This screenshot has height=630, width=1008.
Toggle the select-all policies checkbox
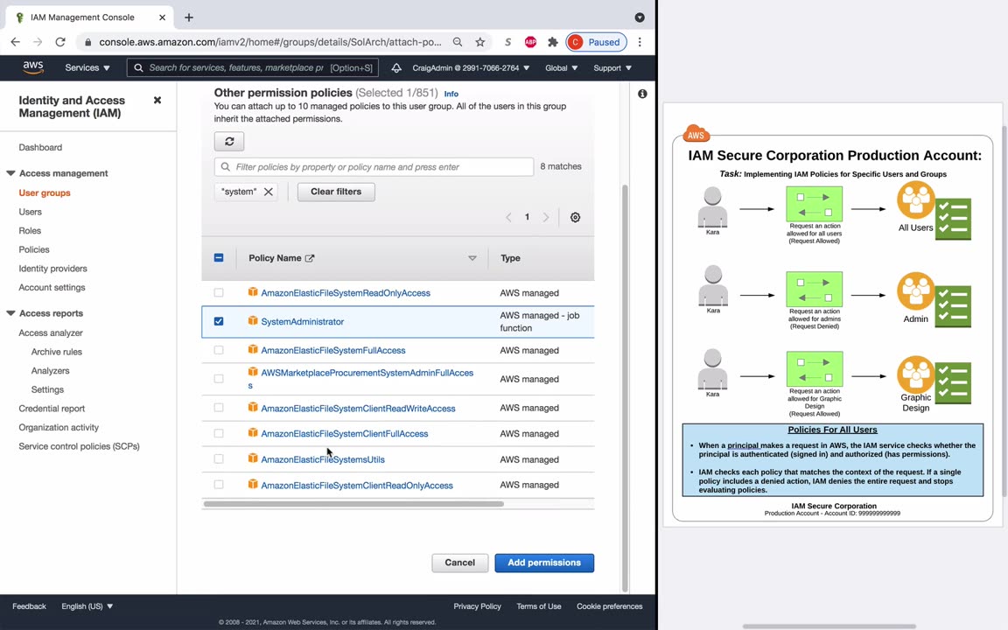click(219, 258)
